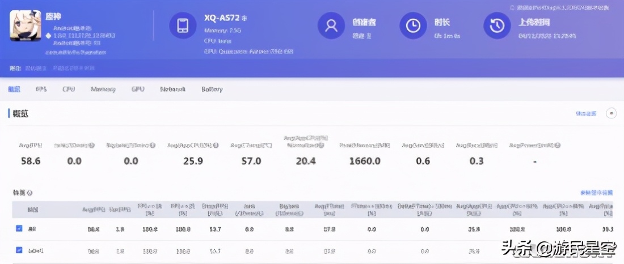
Task: Click the phone device icon
Action: click(183, 25)
